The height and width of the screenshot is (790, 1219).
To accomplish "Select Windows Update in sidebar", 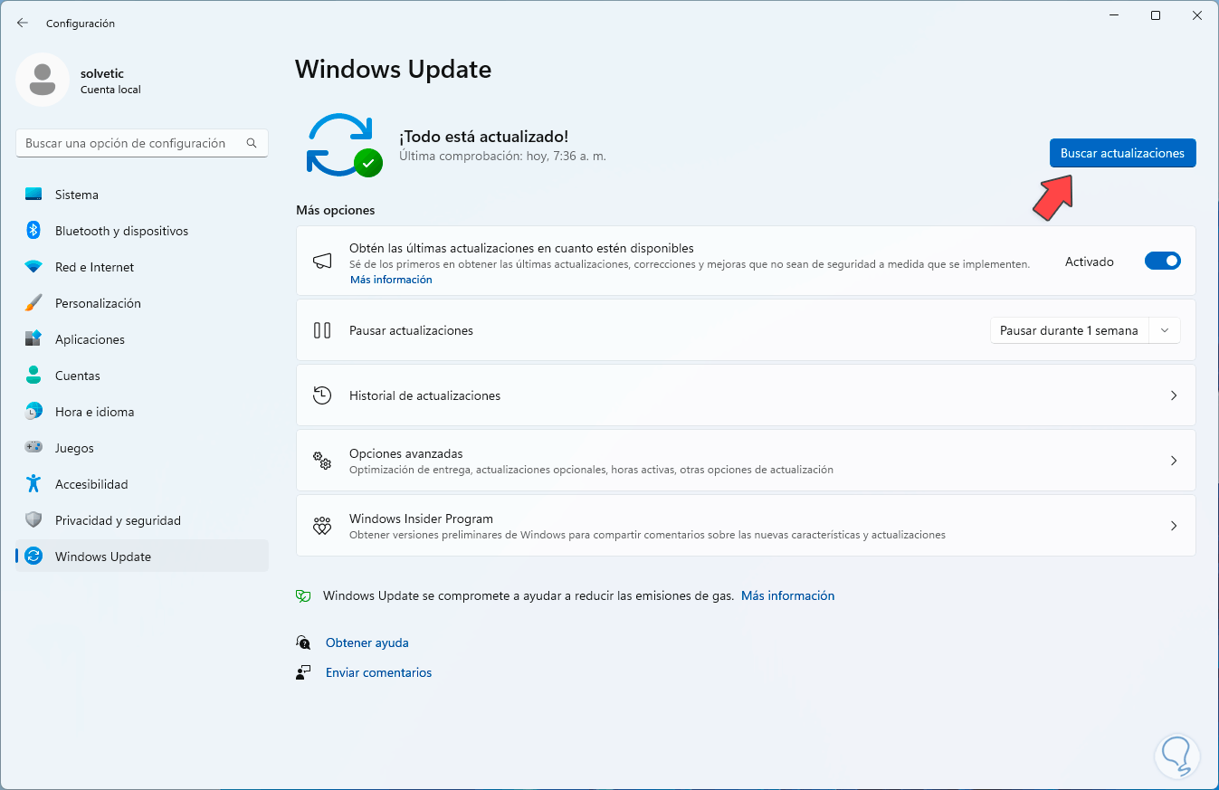I will coord(142,557).
